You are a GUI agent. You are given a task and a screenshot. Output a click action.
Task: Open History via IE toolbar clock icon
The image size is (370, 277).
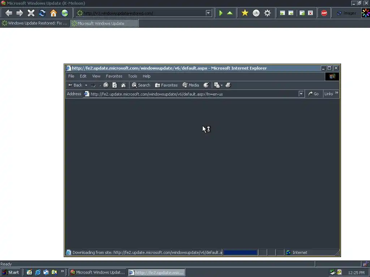[x=206, y=85]
